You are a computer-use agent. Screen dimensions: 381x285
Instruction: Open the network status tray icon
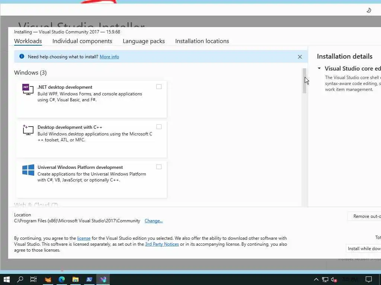[325, 279]
